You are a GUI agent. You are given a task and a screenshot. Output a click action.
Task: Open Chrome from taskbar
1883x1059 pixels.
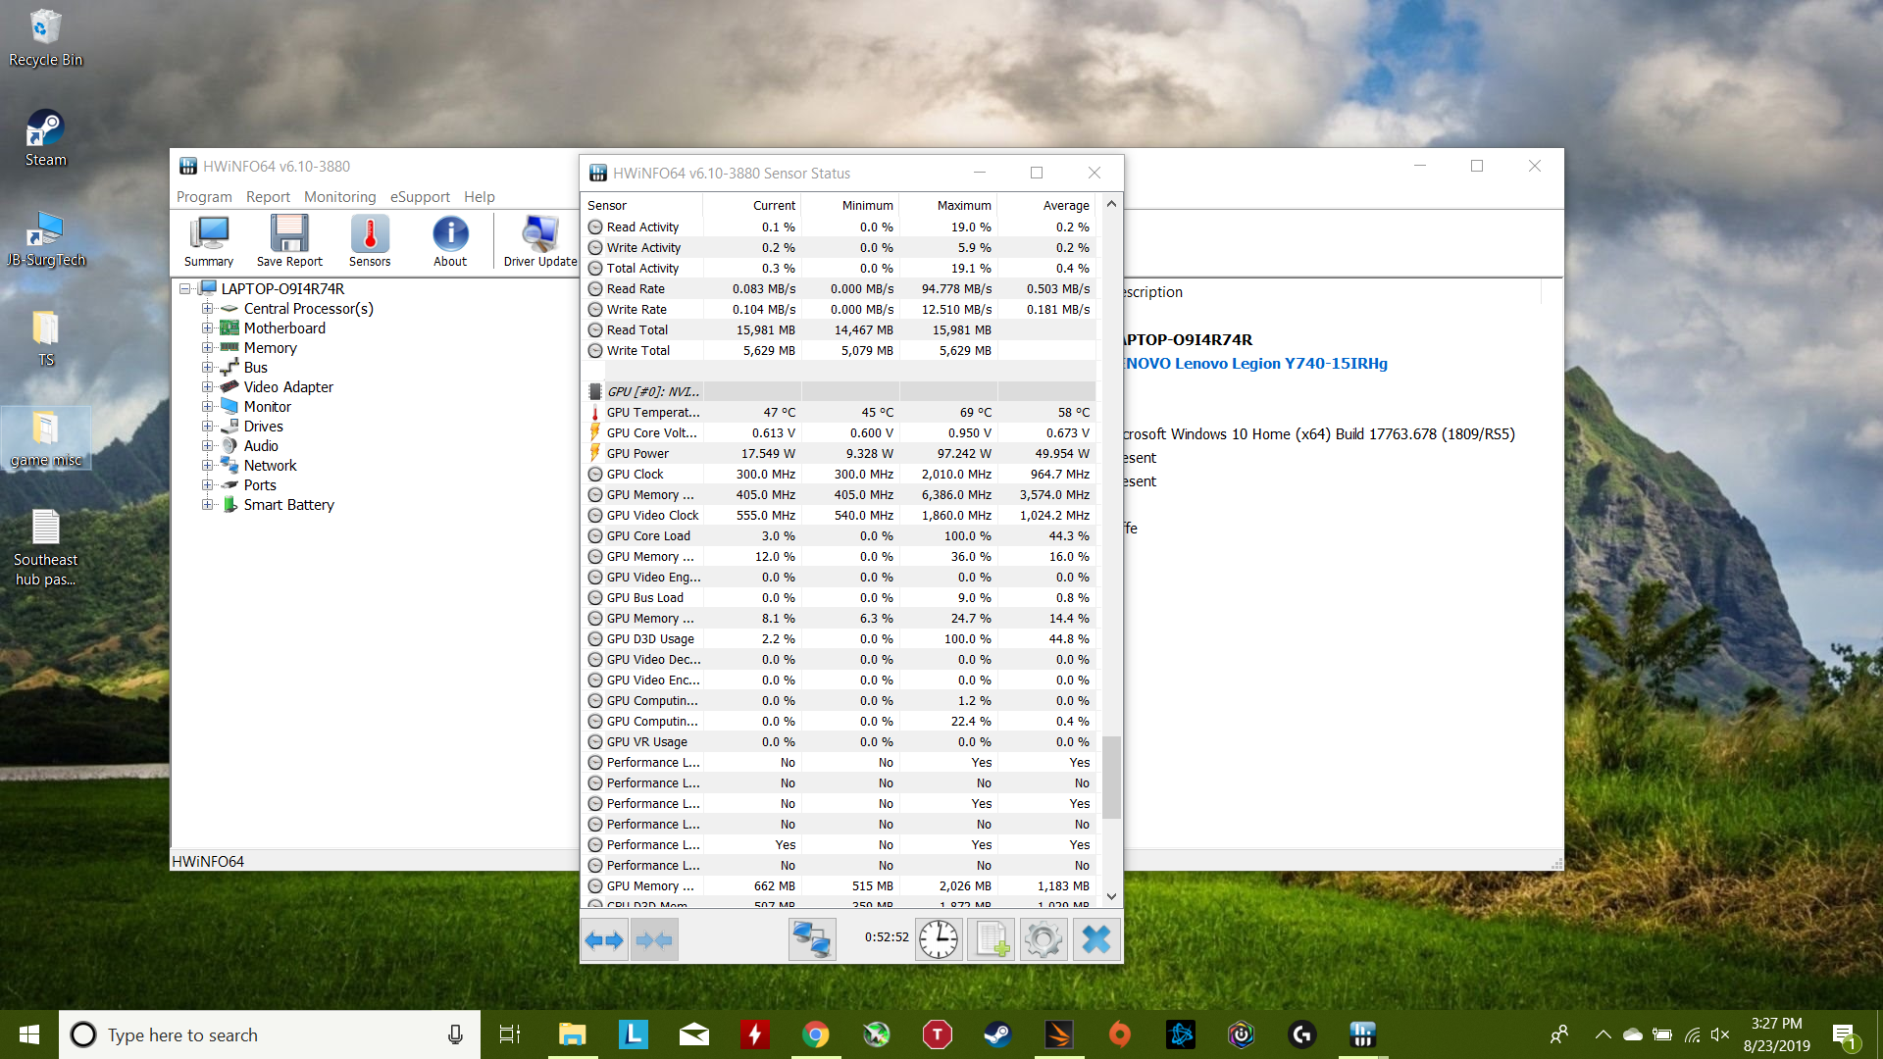(x=815, y=1034)
